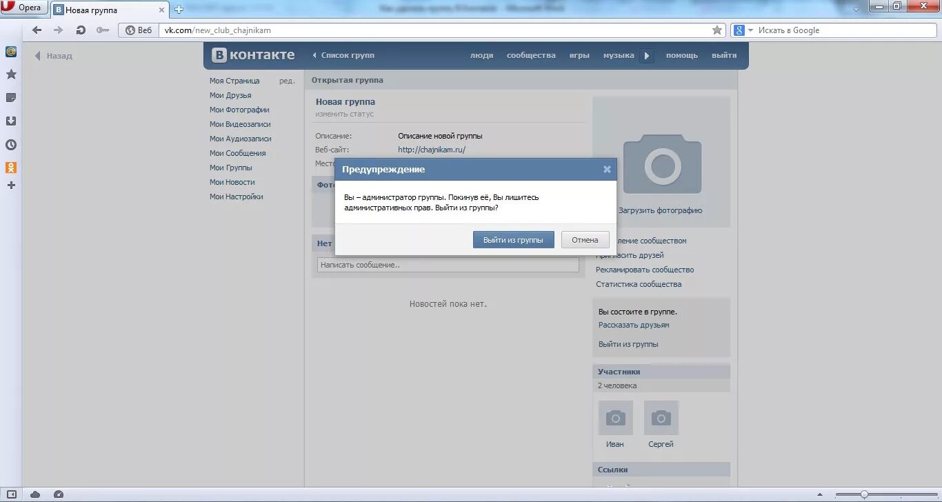Click the Назад back link
The width and height of the screenshot is (942, 502).
click(x=54, y=56)
